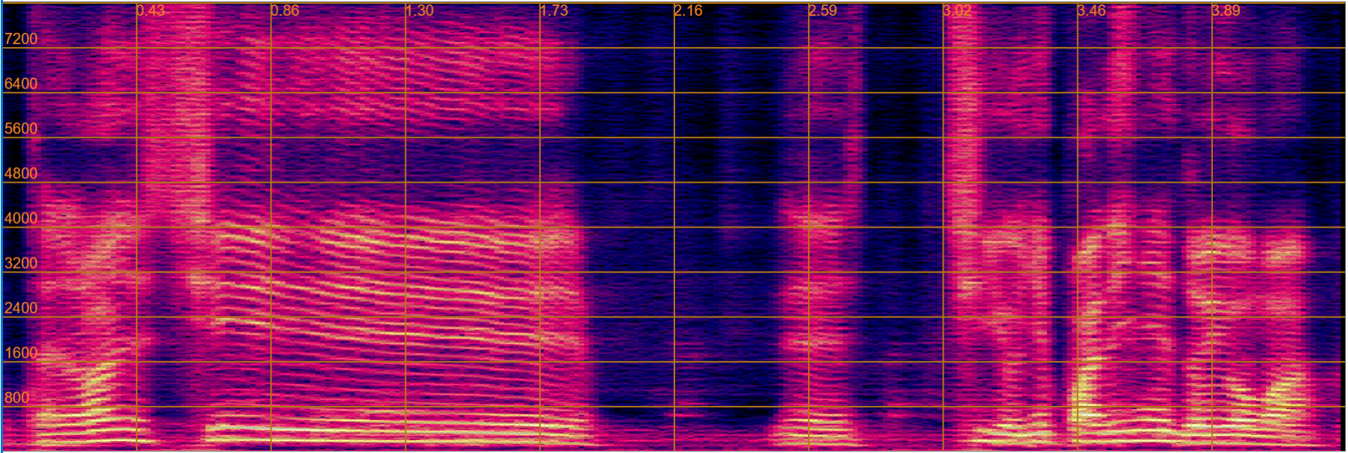Image resolution: width=1348 pixels, height=453 pixels.
Task: Click the 2.16 time axis label
Action: pos(689,10)
